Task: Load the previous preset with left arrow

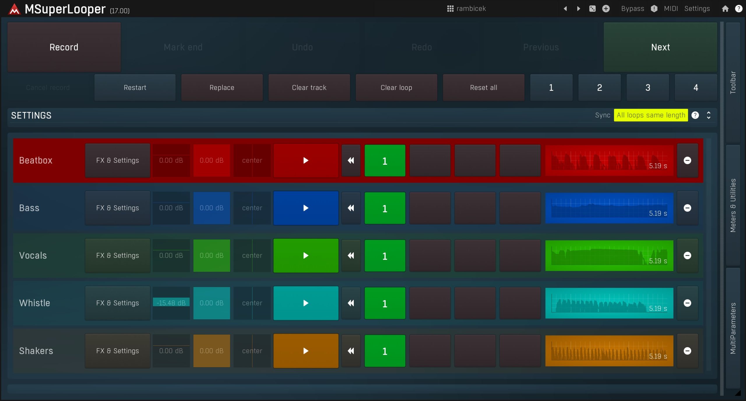Action: click(565, 9)
